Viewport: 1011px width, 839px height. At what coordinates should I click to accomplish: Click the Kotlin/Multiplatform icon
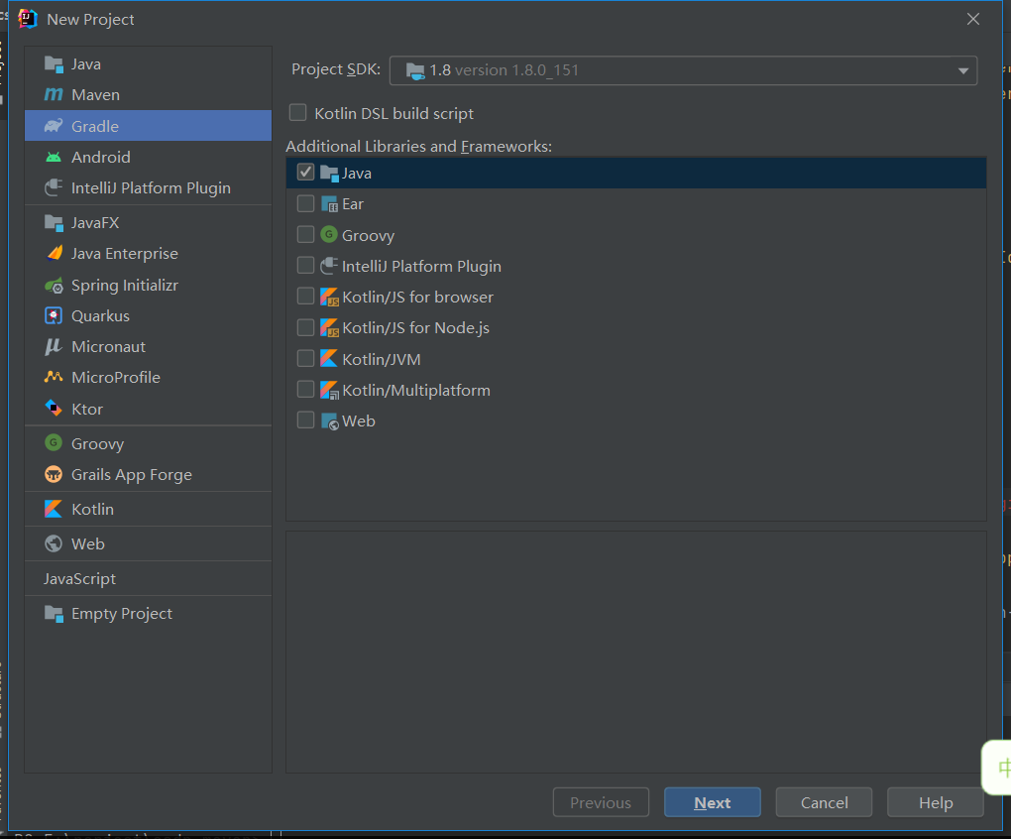(x=329, y=390)
